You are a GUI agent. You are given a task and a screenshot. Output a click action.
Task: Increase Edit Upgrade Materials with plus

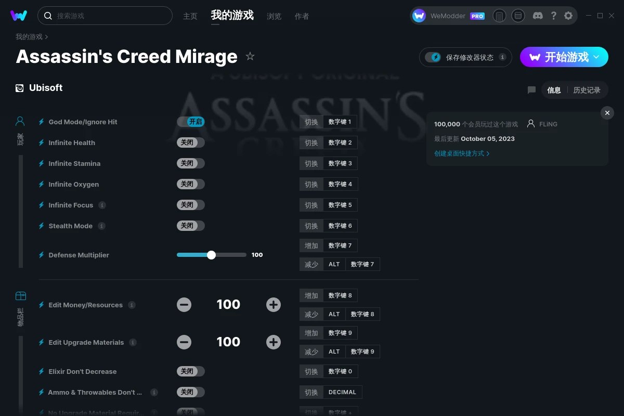click(274, 342)
